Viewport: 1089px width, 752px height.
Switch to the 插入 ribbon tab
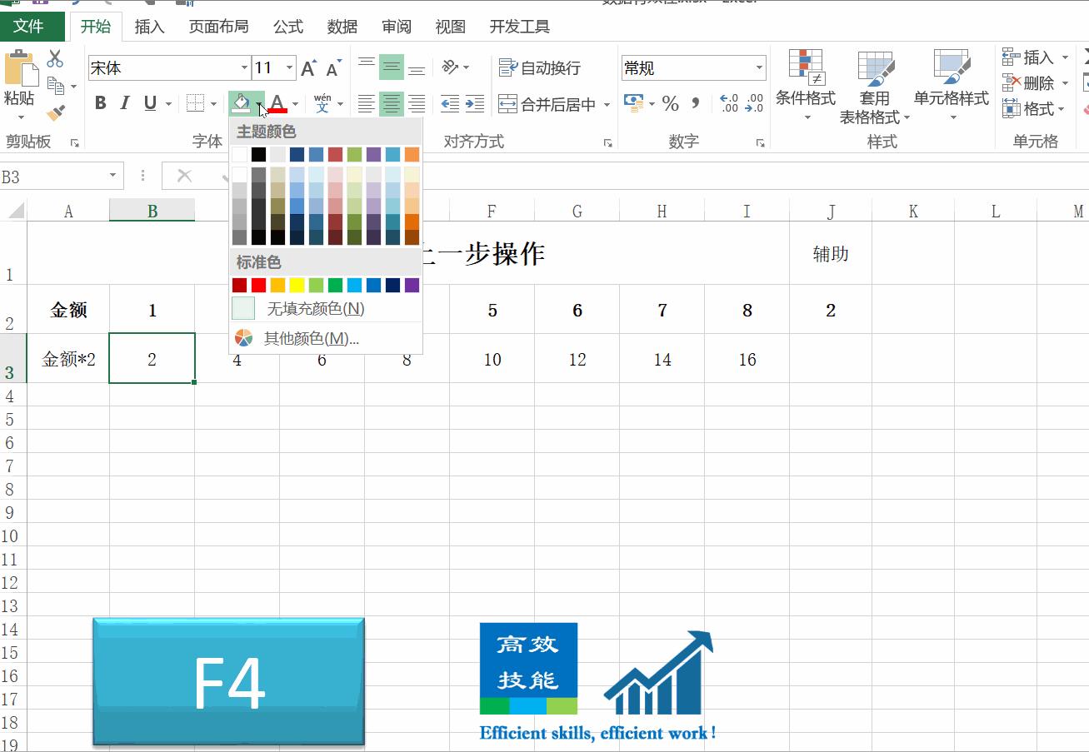pos(149,27)
